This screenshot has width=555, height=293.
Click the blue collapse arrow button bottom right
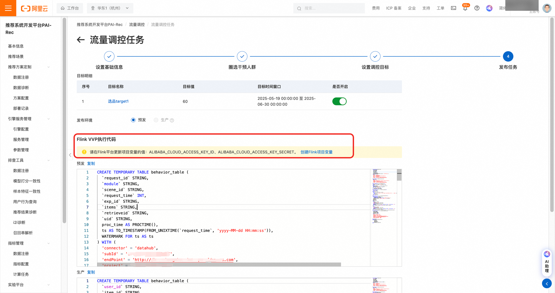pos(547,284)
